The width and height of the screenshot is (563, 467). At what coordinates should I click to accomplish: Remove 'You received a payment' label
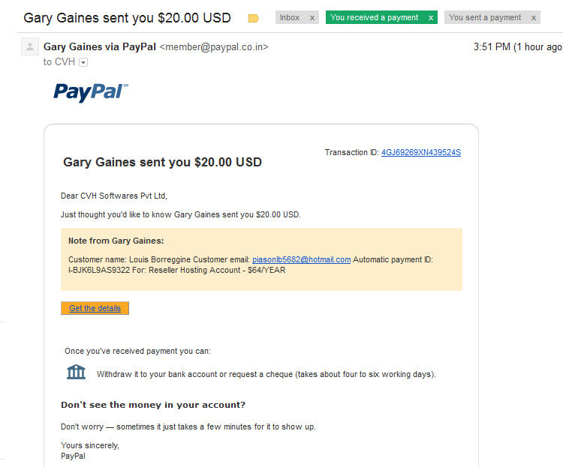coord(431,17)
